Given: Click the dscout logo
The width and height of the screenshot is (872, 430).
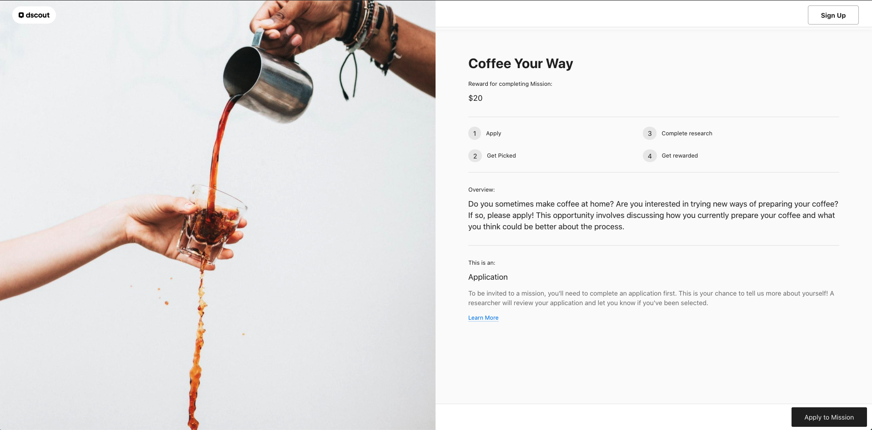Looking at the screenshot, I should (x=34, y=15).
